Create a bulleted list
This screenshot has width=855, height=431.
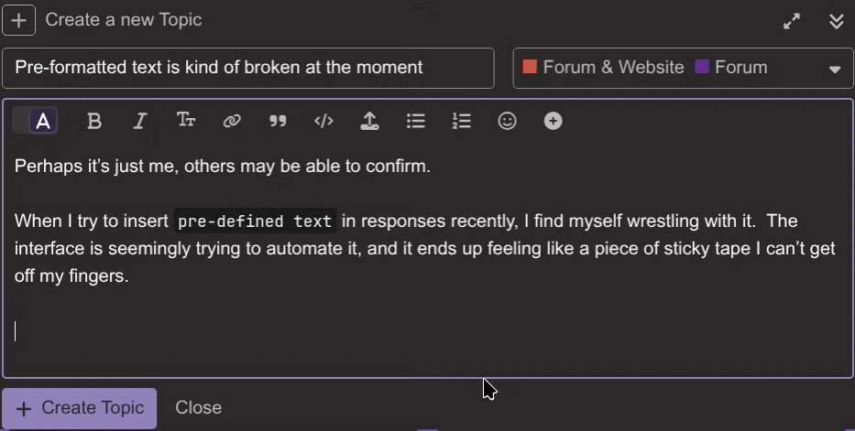click(415, 121)
